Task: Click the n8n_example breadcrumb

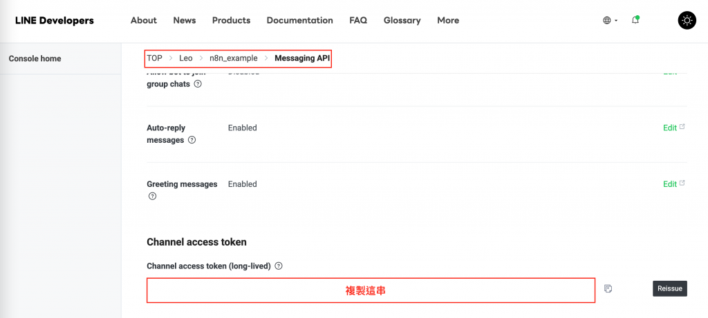Action: click(x=234, y=58)
